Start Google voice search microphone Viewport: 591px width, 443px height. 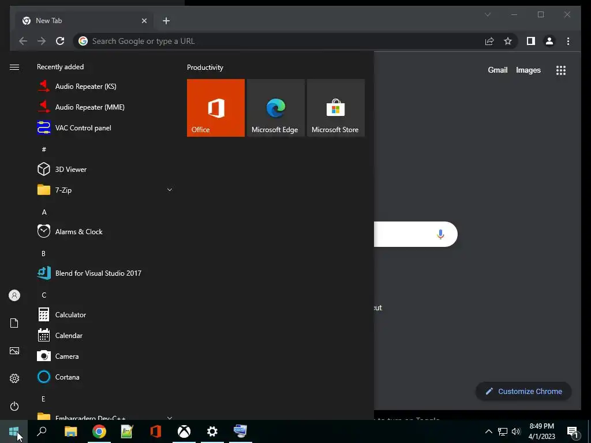440,234
